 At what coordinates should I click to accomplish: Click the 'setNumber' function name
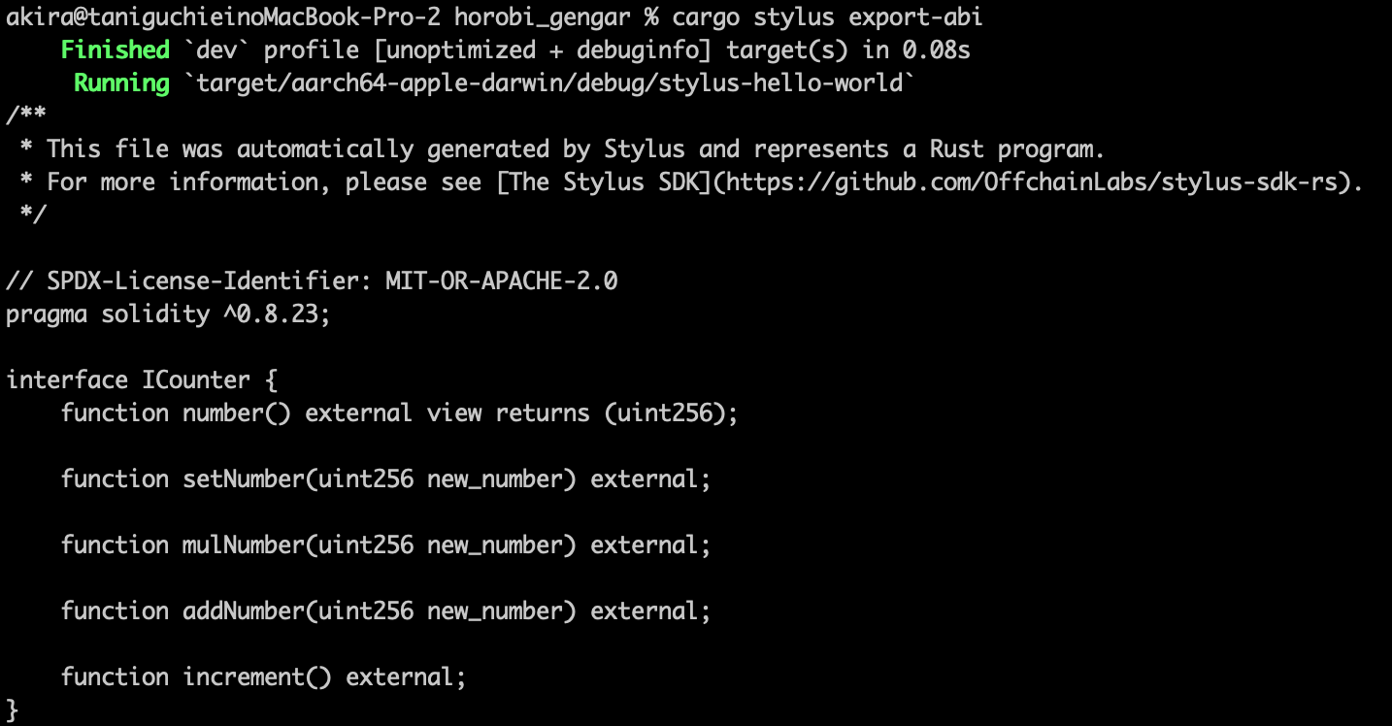click(244, 478)
